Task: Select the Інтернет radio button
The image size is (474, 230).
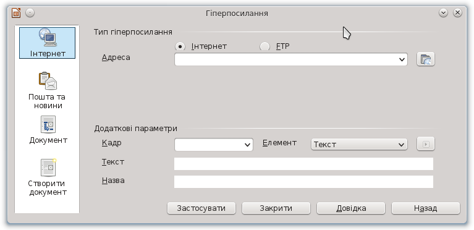Action: pos(180,46)
